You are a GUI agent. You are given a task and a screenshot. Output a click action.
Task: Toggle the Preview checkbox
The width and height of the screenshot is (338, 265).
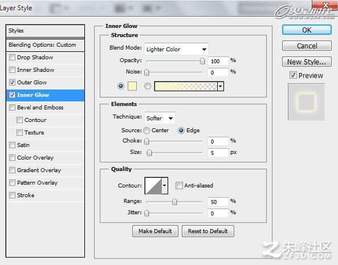pyautogui.click(x=293, y=75)
